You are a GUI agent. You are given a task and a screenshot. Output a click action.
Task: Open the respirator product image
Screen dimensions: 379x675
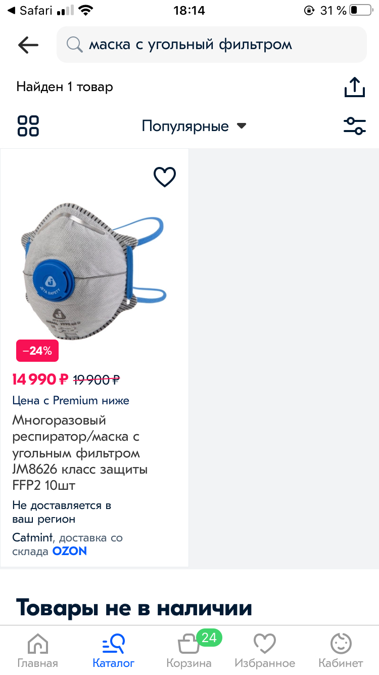pyautogui.click(x=94, y=270)
